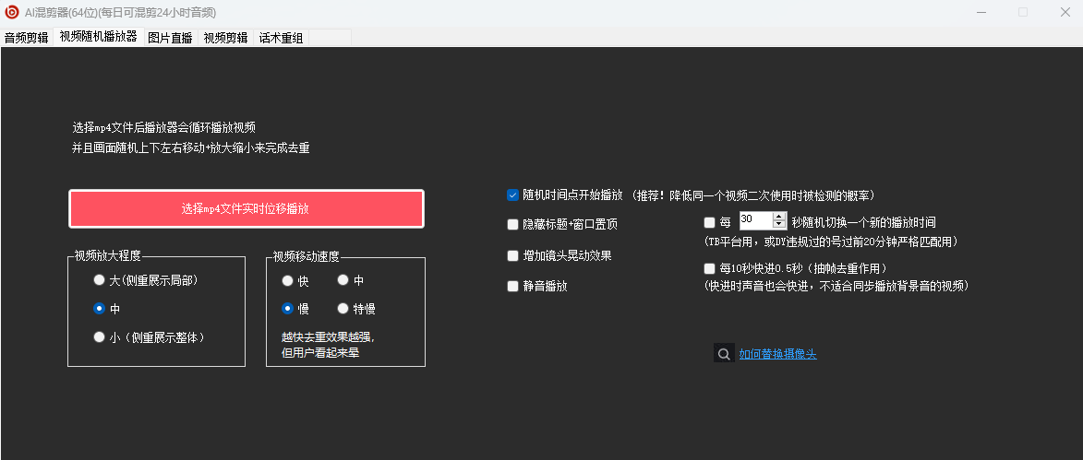Enable 隐藏标题+窗口置顶 option
1083x460 pixels.
pyautogui.click(x=512, y=224)
